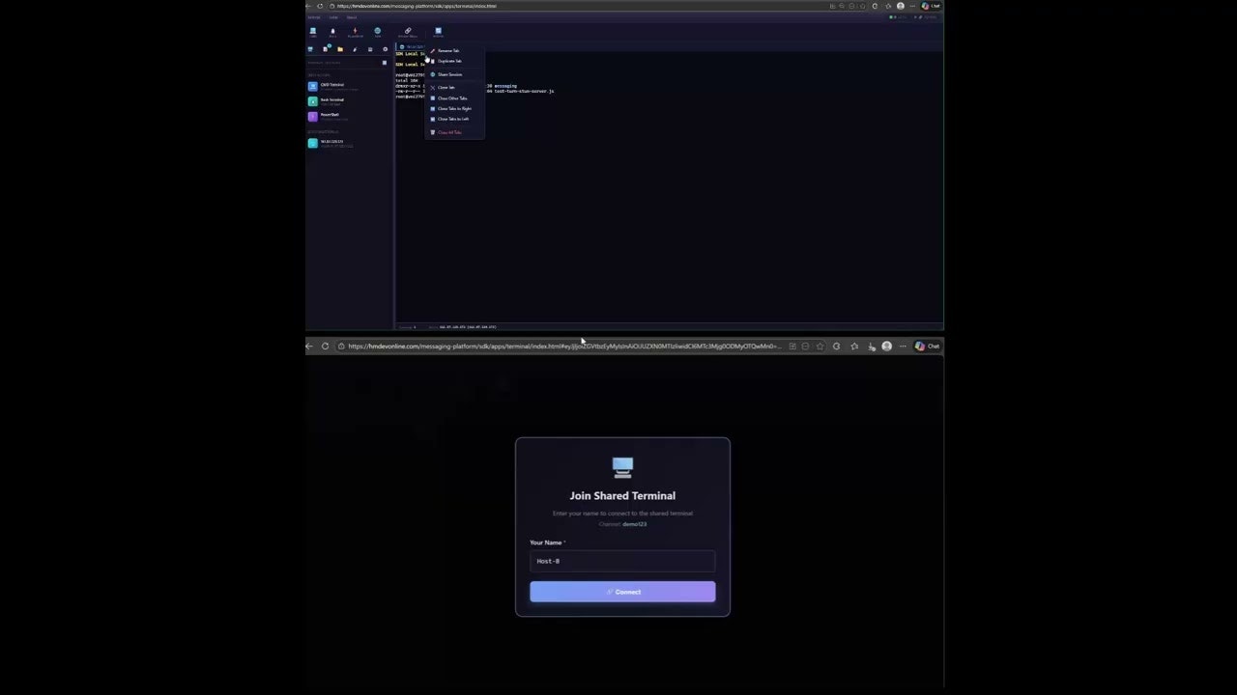Open the Session Menu link icon
The image size is (1237, 695).
(408, 31)
